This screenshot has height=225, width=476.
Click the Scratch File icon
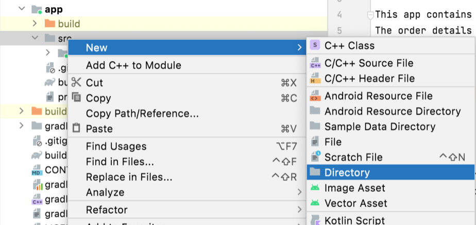pyautogui.click(x=315, y=157)
